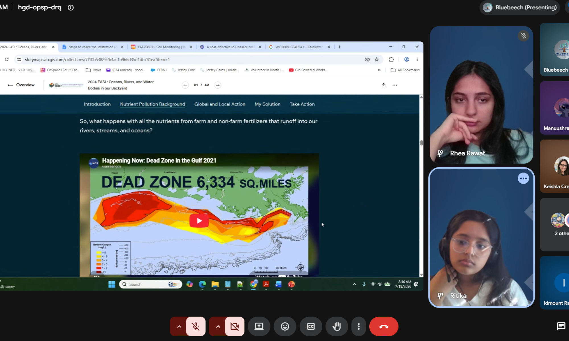Switch to the My Solution section tab

(x=267, y=104)
